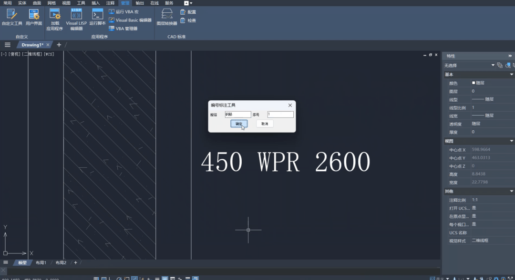Switch to the 常用 ribbon tab
This screenshot has width=515, height=280.
tap(7, 3)
